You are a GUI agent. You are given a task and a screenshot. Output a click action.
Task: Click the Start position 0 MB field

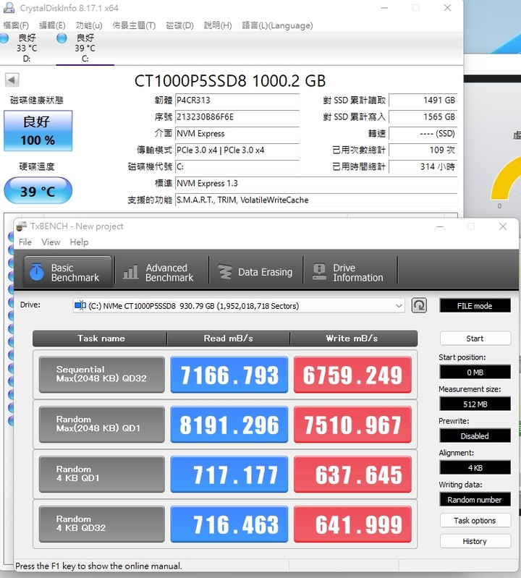point(475,372)
